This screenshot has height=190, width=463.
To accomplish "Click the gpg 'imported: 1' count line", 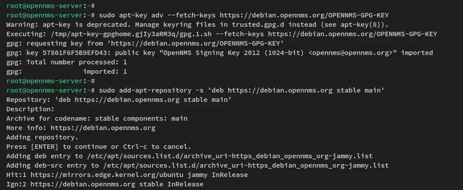I will click(x=105, y=72).
